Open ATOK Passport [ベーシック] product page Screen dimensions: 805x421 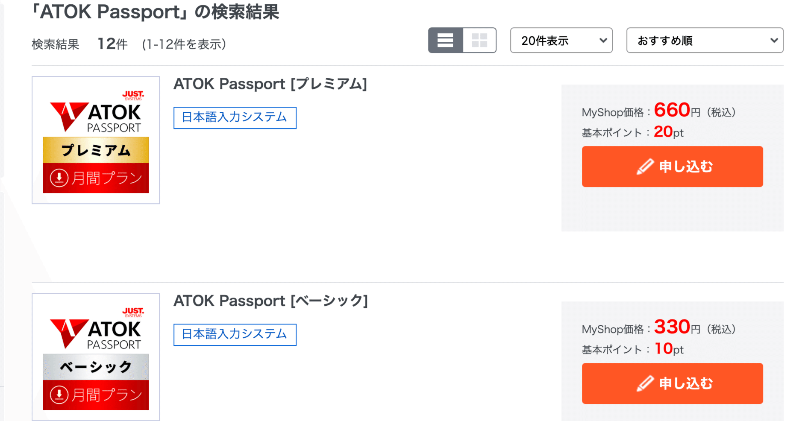point(271,301)
